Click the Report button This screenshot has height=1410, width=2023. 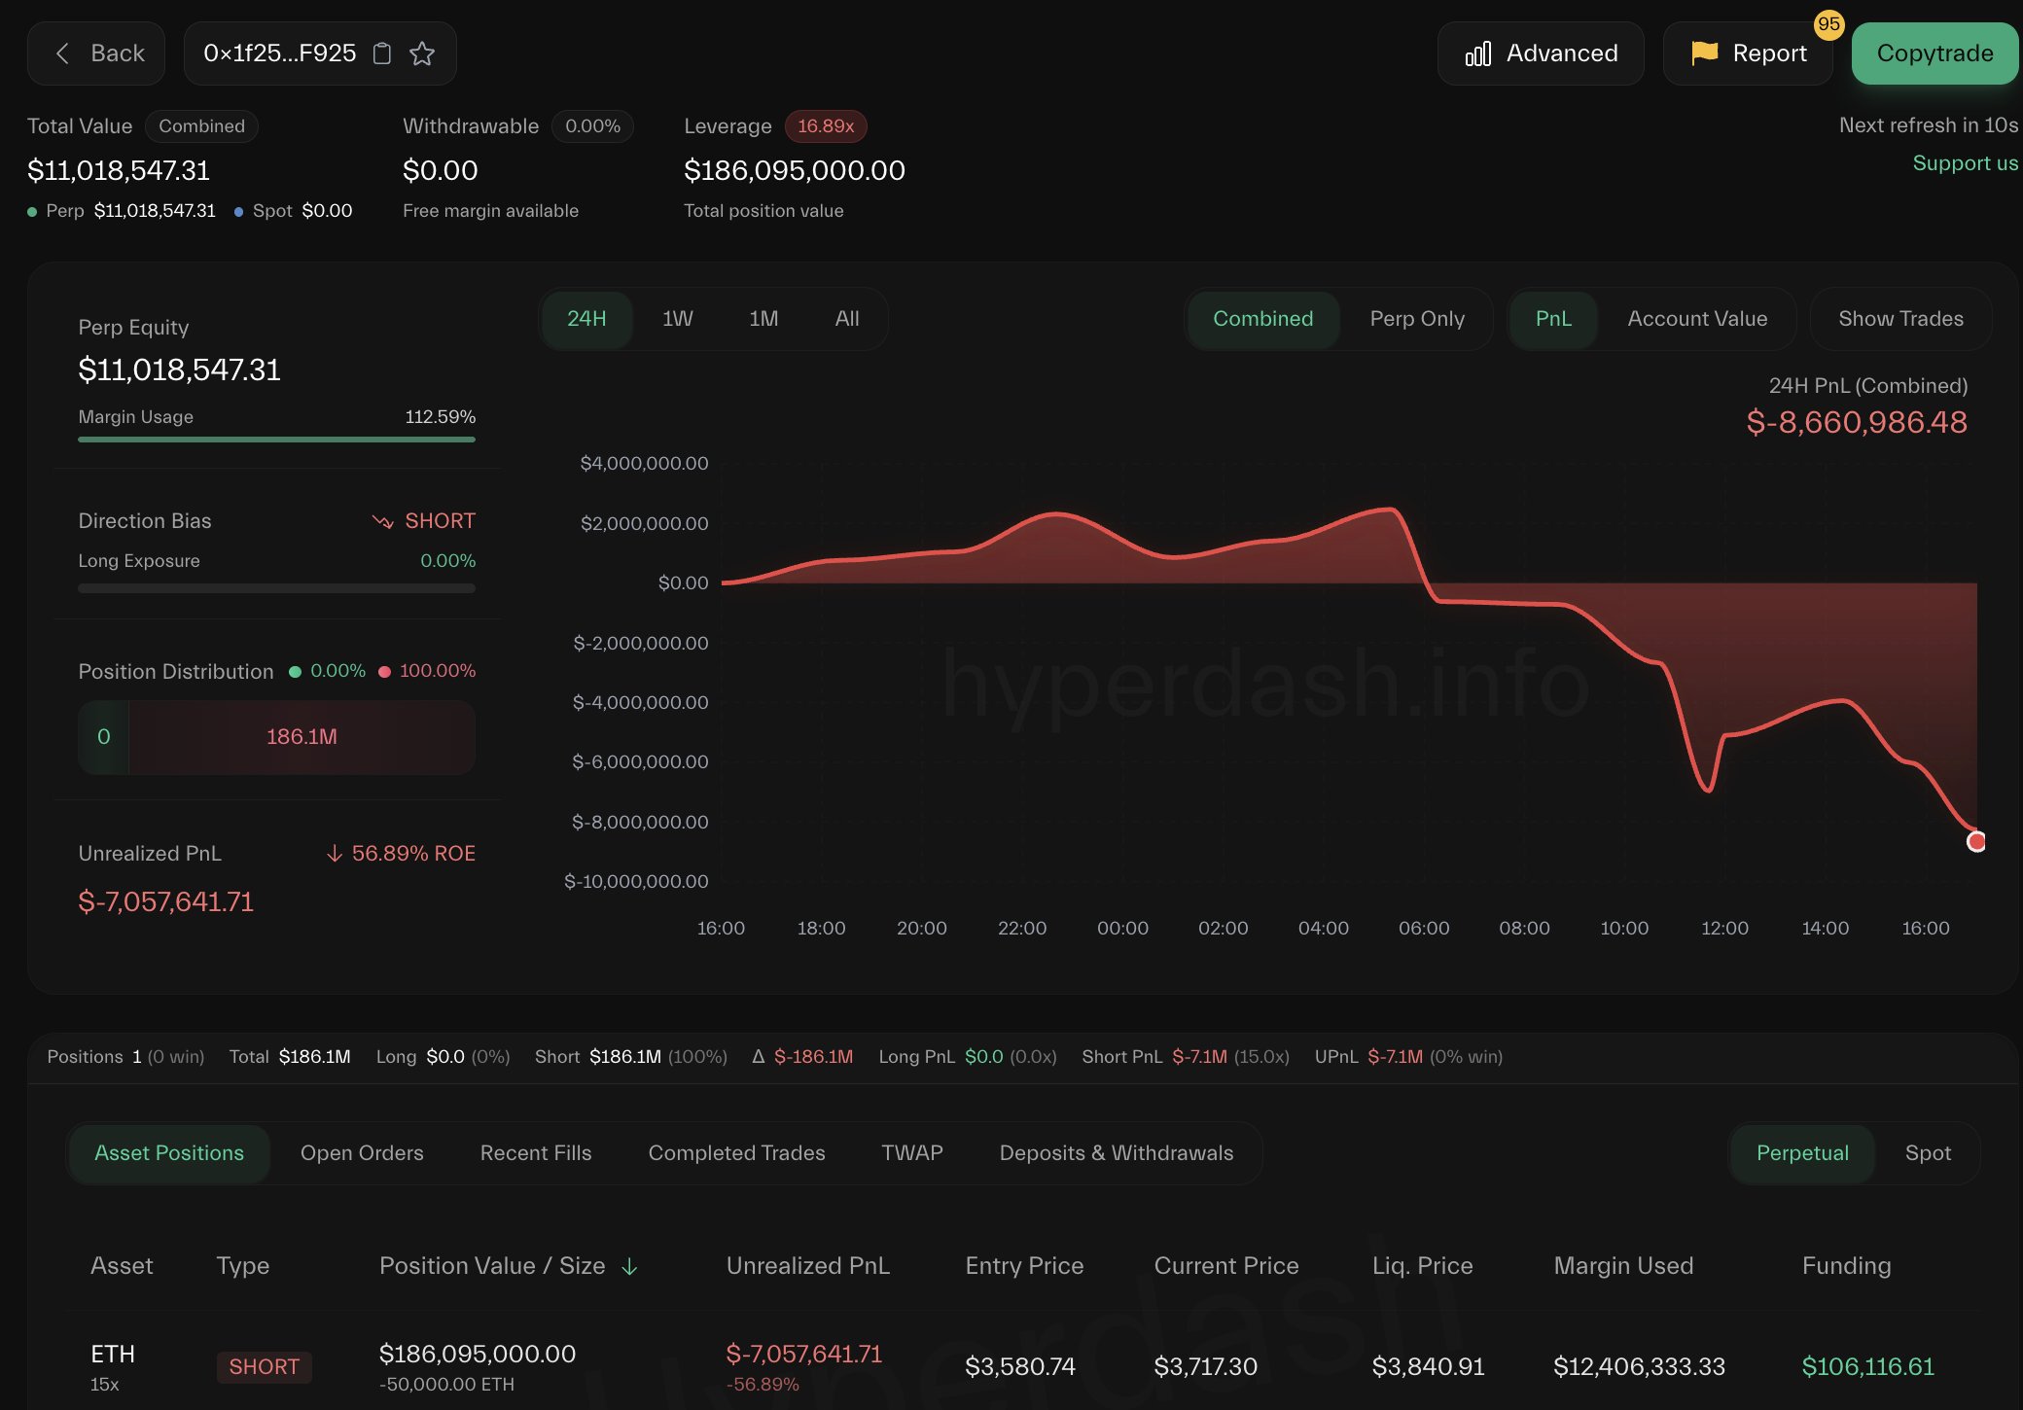tap(1748, 53)
